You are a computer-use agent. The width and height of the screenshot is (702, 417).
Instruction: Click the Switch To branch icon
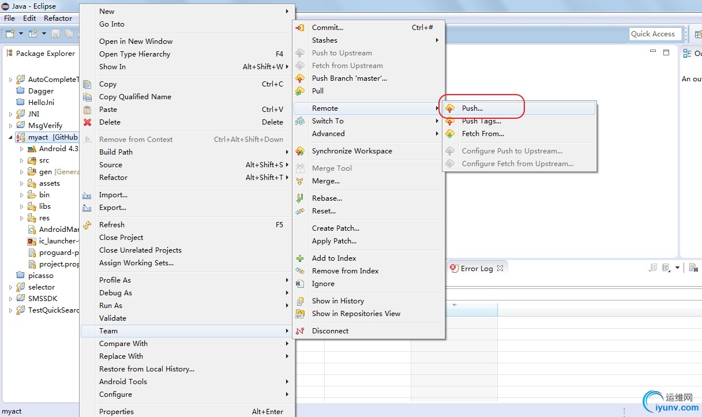pos(300,121)
